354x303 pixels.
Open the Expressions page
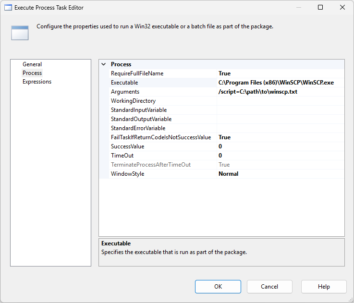coord(37,82)
